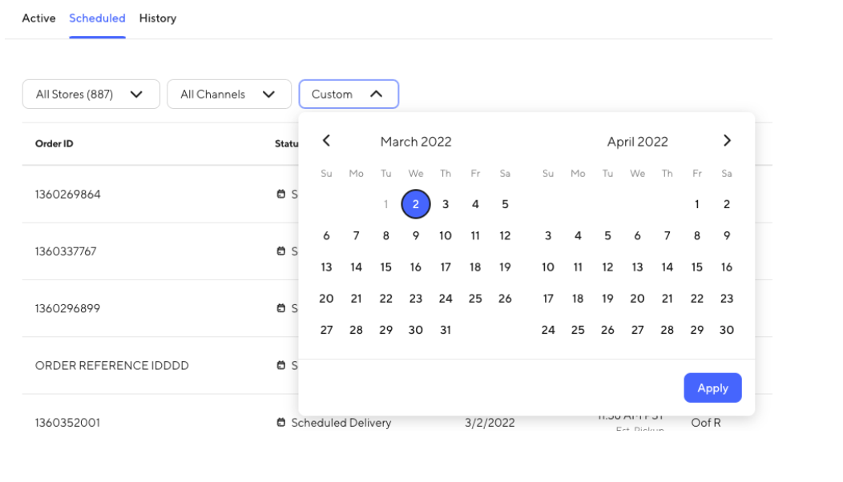Pick March 15 in the calendar

point(386,267)
